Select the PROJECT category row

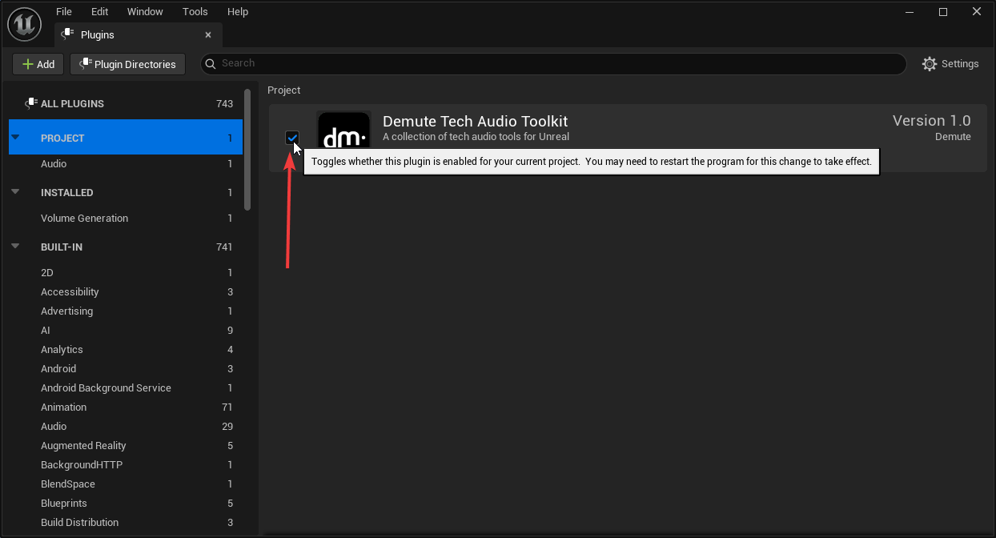click(126, 138)
